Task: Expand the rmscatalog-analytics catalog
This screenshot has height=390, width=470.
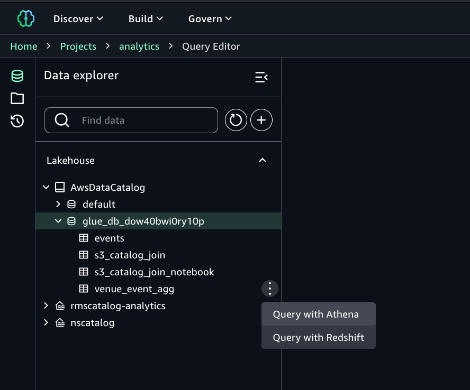Action: pos(46,305)
